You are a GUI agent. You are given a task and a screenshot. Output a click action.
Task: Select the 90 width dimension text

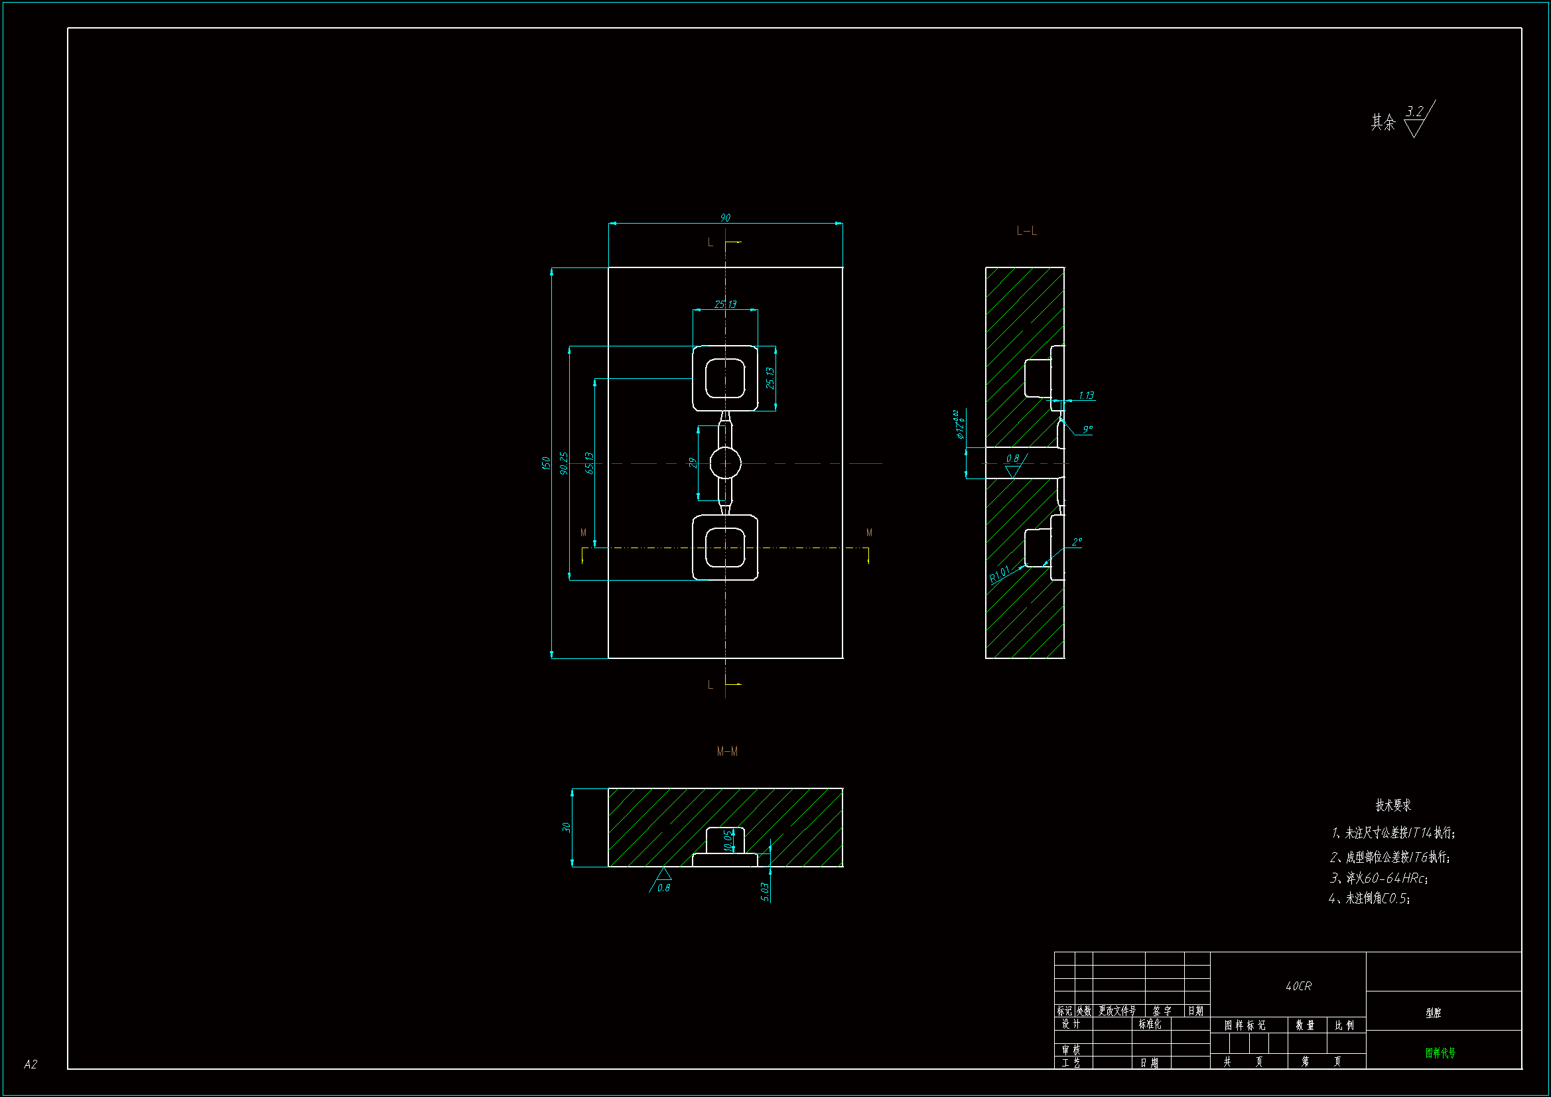point(725,218)
